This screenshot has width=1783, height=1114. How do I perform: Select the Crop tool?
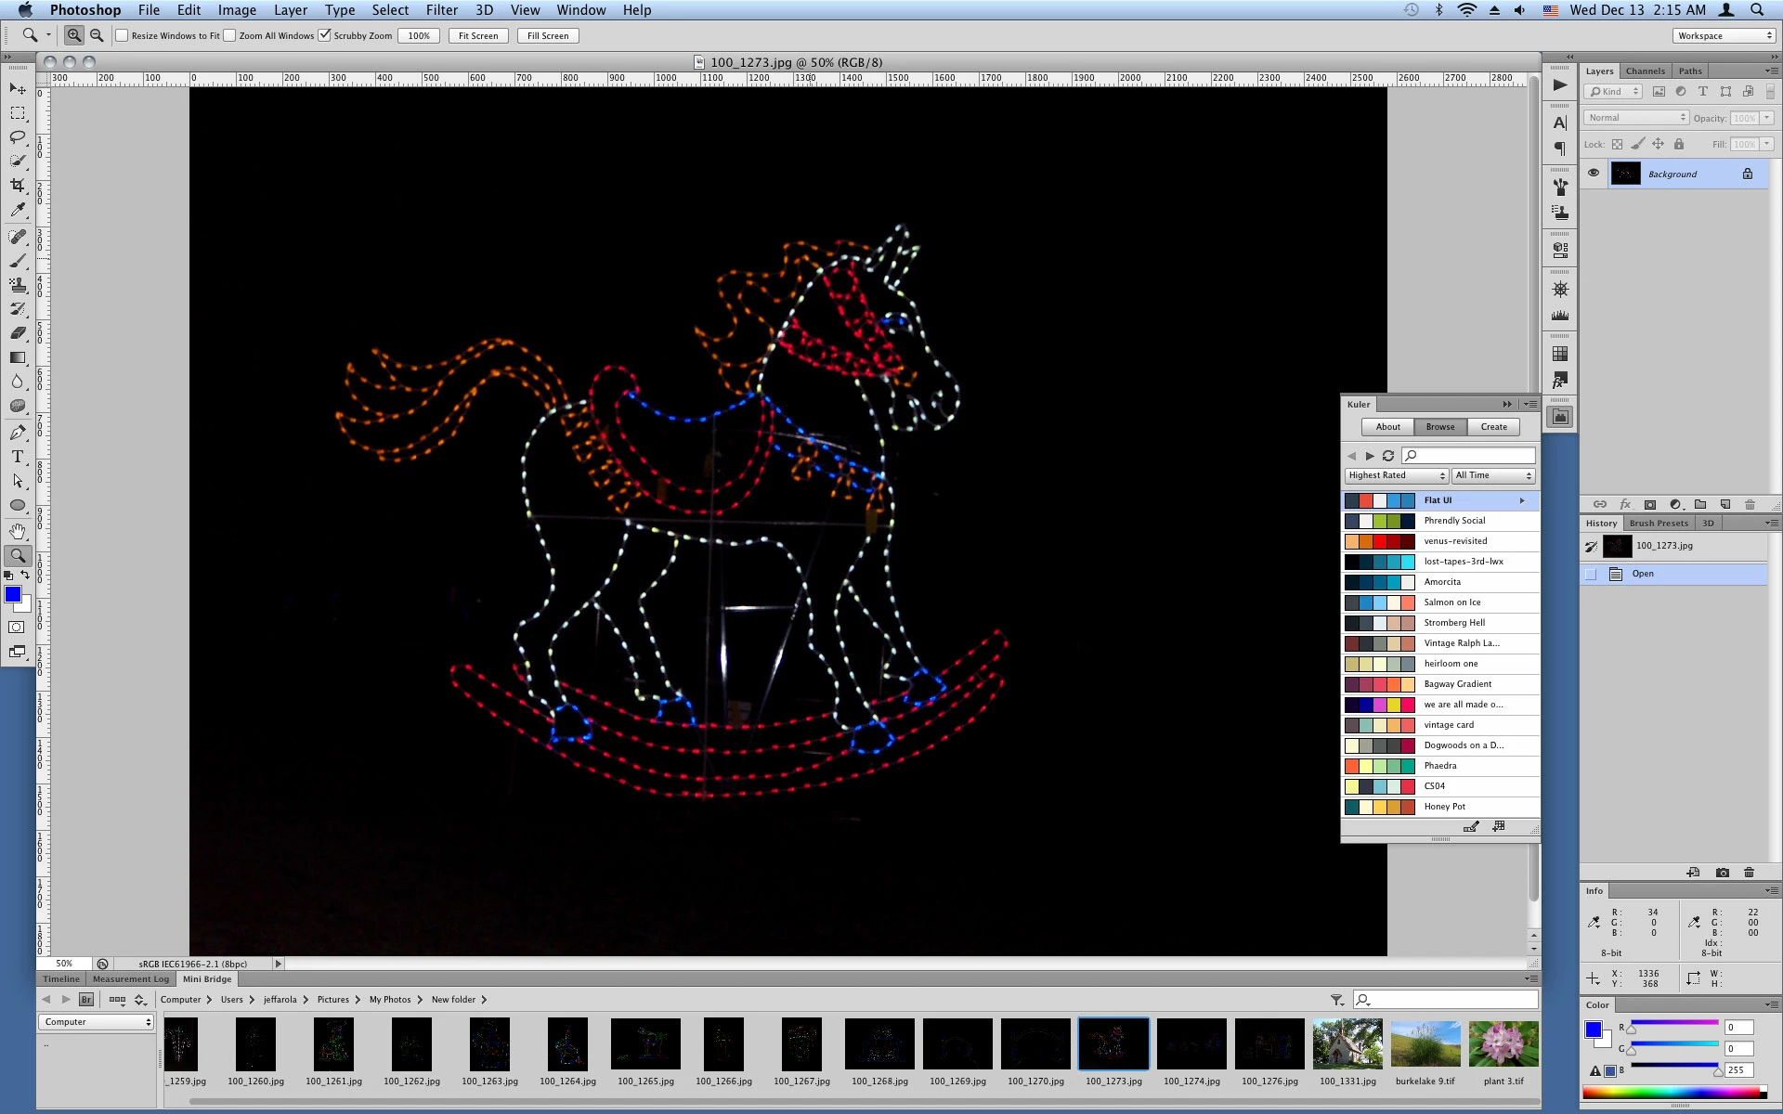(18, 186)
